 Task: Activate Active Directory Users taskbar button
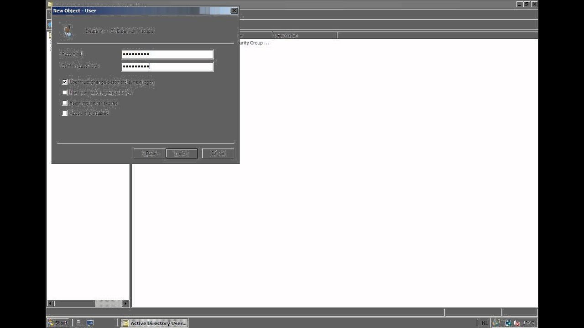(154, 323)
